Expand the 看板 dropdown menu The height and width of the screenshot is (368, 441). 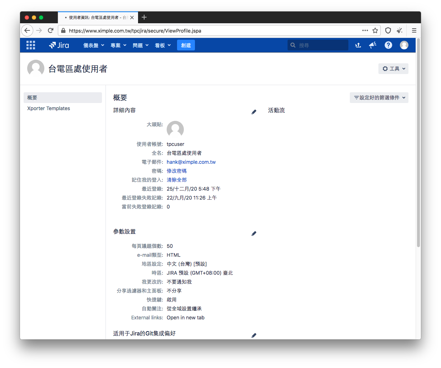point(163,45)
